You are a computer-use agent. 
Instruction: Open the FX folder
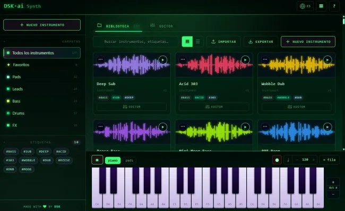(42, 125)
